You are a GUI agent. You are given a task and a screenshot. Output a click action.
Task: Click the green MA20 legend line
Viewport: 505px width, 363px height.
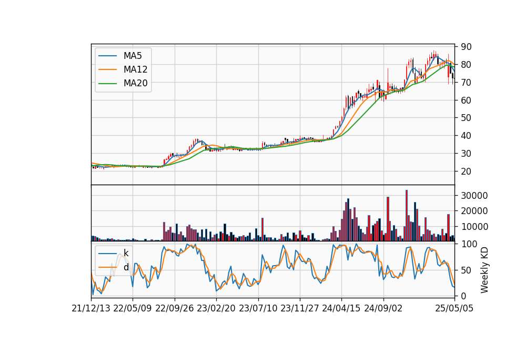click(107, 84)
